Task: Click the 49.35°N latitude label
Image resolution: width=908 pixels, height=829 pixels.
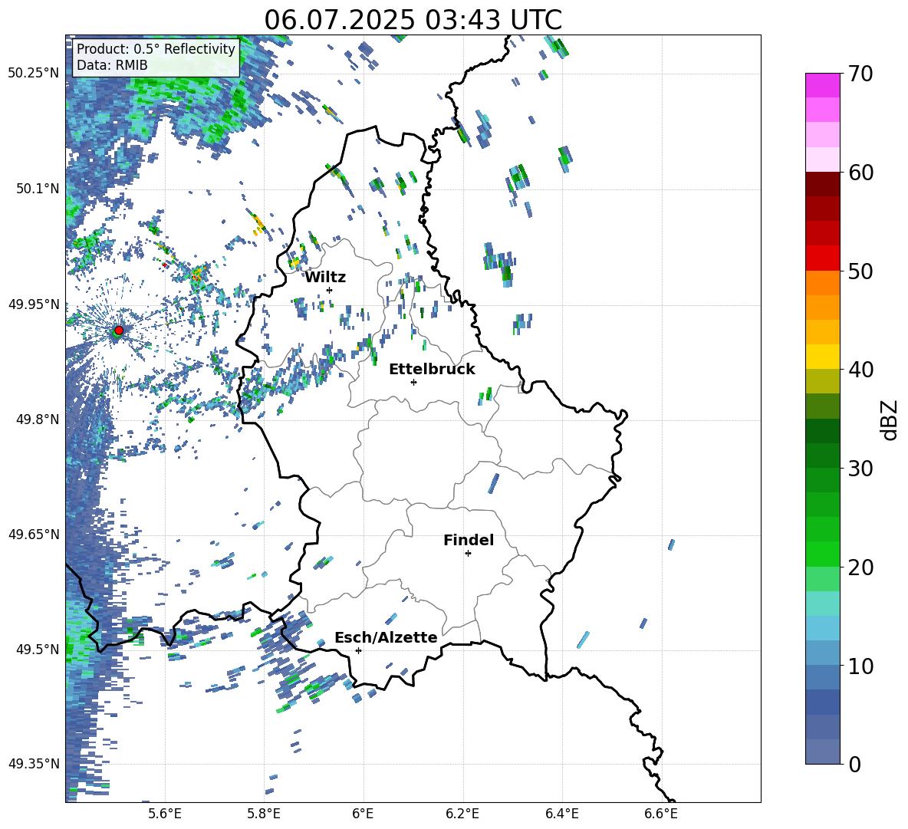Action: 34,764
